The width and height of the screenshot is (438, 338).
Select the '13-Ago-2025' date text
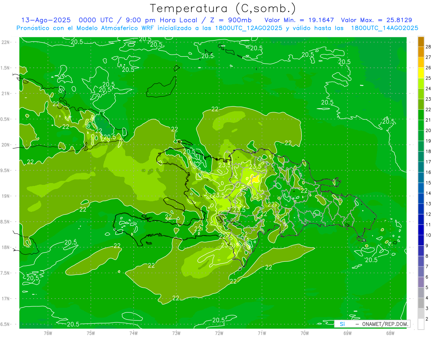pos(46,20)
